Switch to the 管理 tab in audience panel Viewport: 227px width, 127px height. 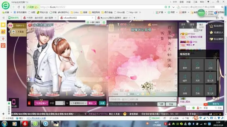pyautogui.click(x=192, y=26)
